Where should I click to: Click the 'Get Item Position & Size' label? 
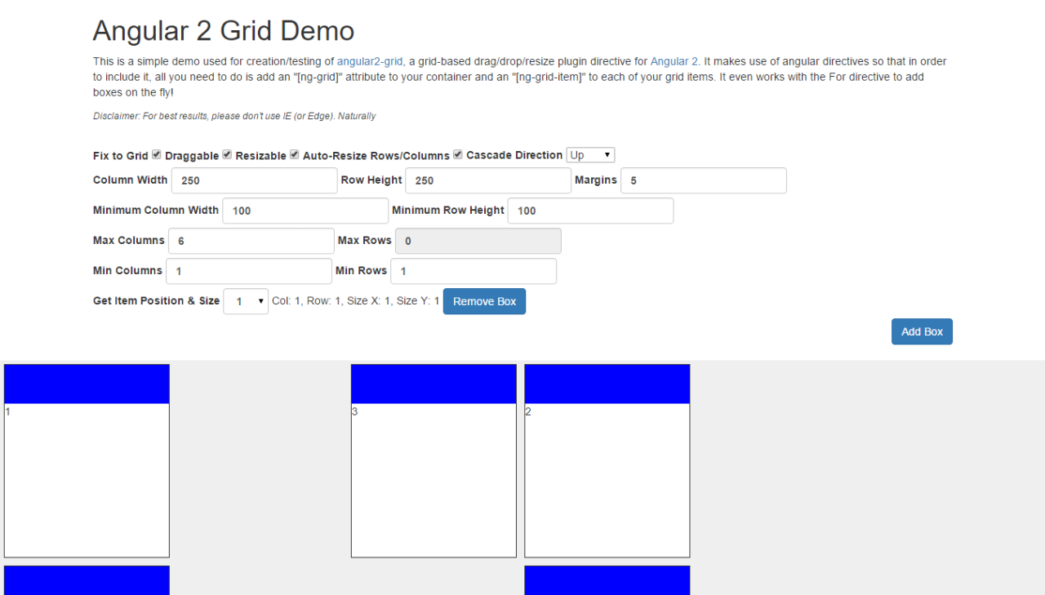[x=156, y=301]
